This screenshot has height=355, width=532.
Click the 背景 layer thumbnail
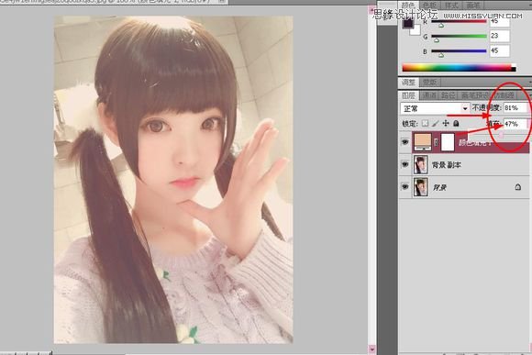click(420, 187)
